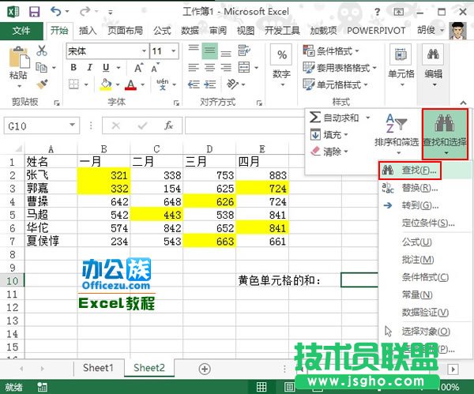
Task: Toggle underline formatting
Action: (x=106, y=67)
